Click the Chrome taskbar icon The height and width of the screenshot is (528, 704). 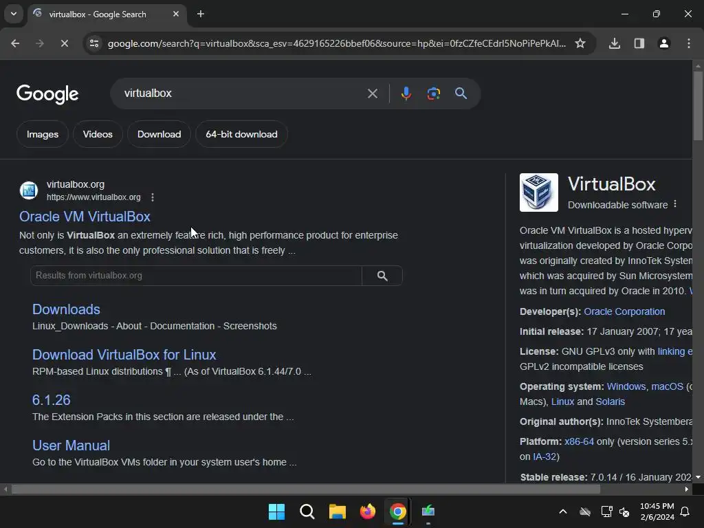click(398, 511)
